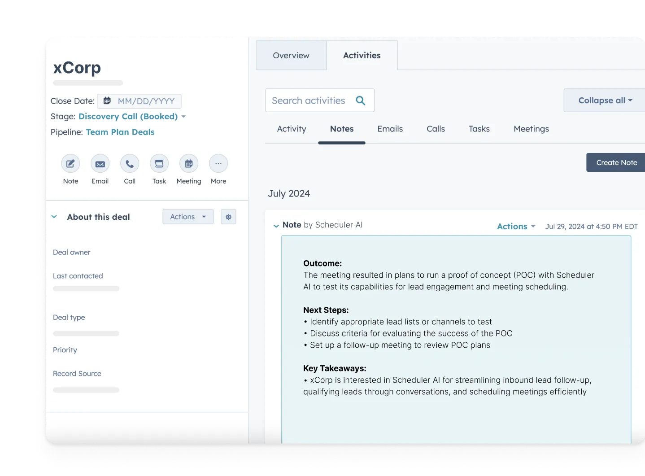The width and height of the screenshot is (645, 476).
Task: Click the Create Note button
Action: tap(616, 162)
